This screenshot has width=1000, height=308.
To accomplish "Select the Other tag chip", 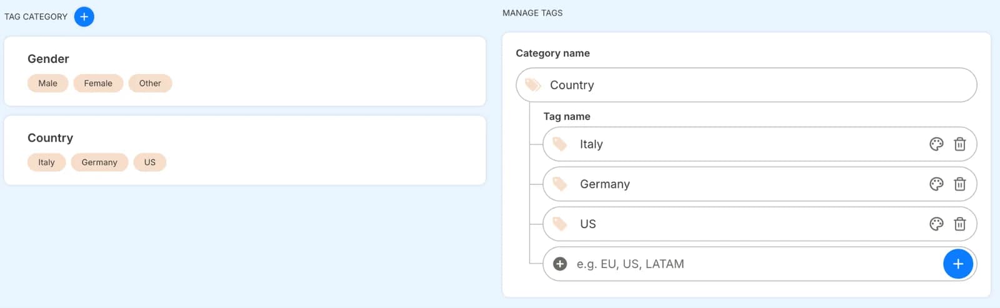I will coord(150,84).
